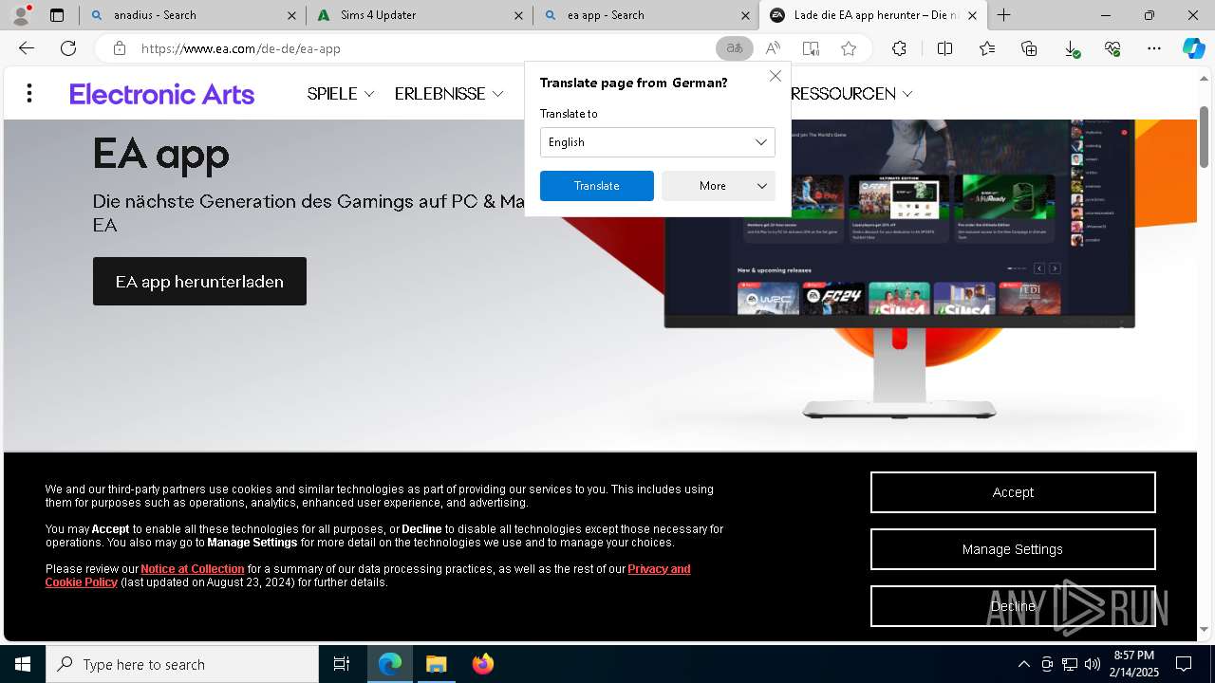1215x683 pixels.
Task: Refresh the page with reload icon
Action: click(68, 48)
